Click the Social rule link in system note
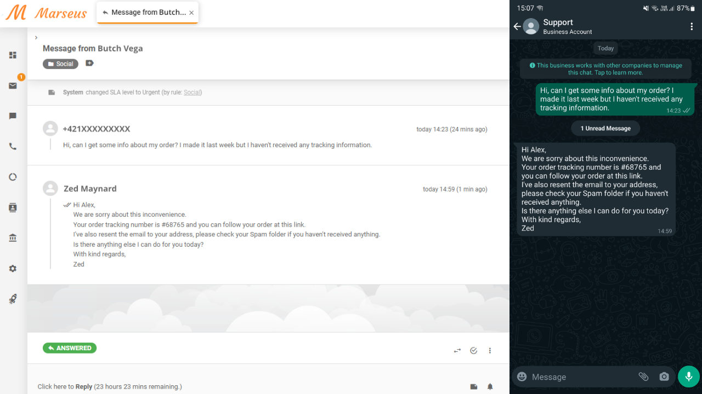This screenshot has width=702, height=394. point(192,92)
